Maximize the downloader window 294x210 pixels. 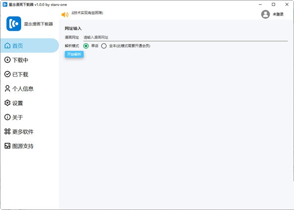pyautogui.click(x=273, y=4)
